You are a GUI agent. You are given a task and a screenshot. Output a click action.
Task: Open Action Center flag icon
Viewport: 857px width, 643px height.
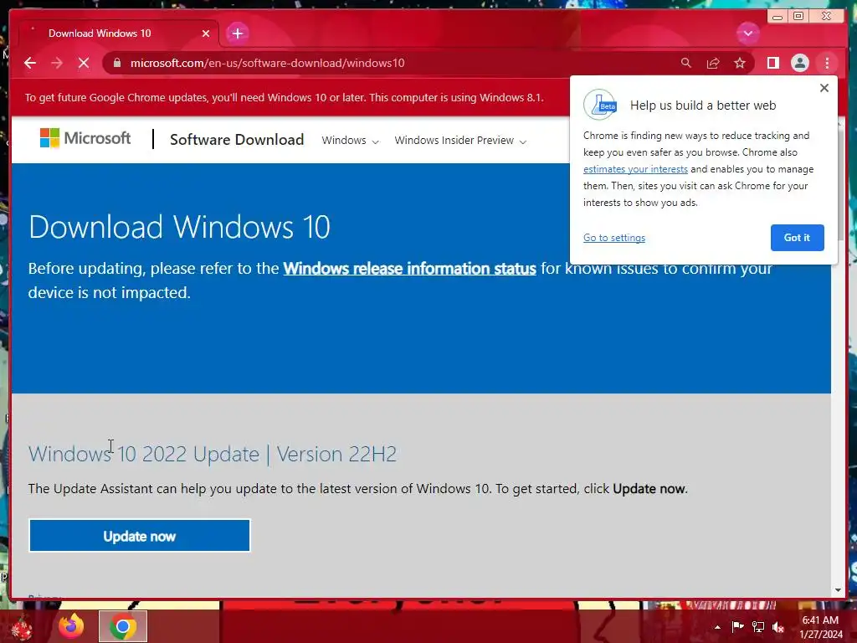coord(737,627)
